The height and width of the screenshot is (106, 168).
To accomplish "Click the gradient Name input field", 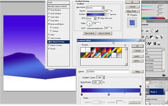I will 108,72.
